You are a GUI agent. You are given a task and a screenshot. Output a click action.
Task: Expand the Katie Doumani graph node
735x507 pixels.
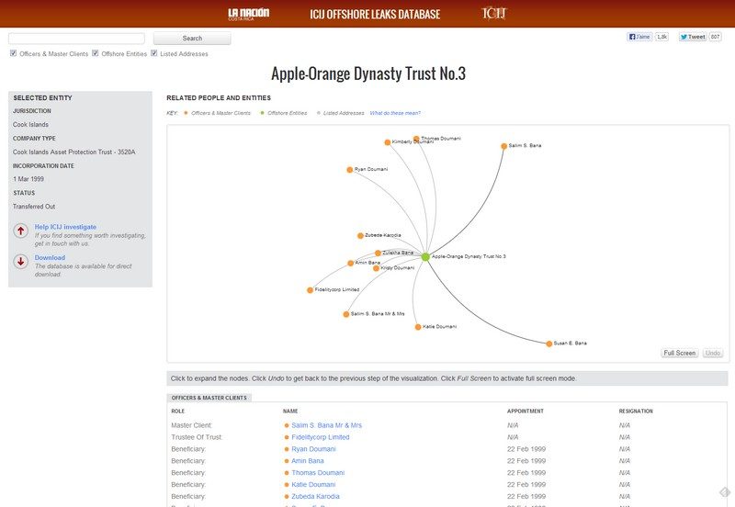point(418,327)
